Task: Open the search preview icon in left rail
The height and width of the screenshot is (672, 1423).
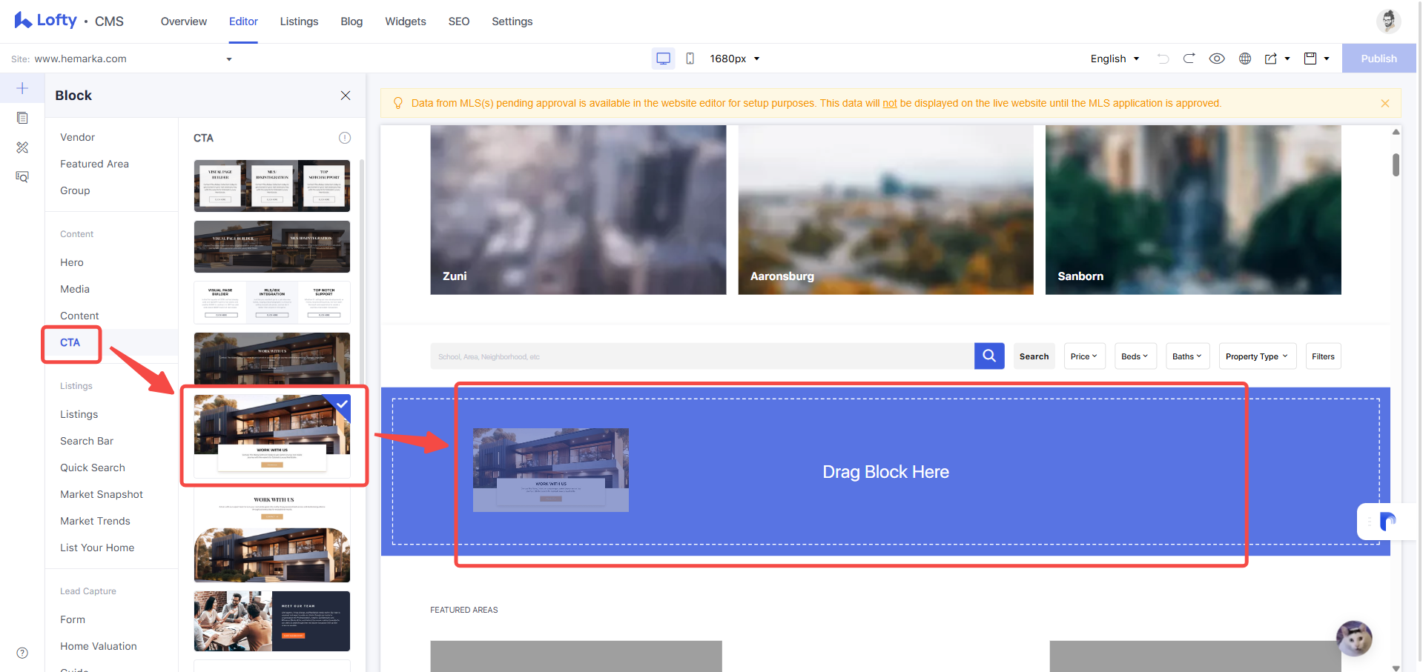Action: 22,176
